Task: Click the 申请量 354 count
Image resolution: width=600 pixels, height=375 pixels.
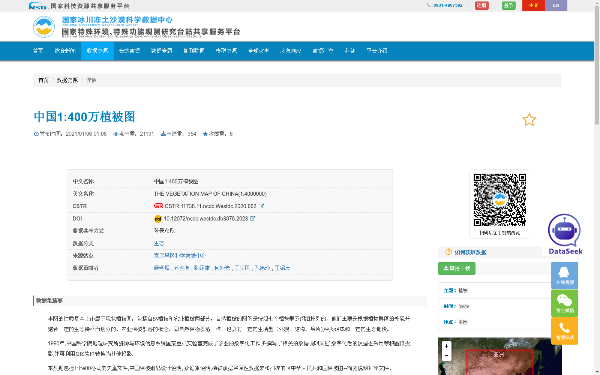Action: point(179,134)
